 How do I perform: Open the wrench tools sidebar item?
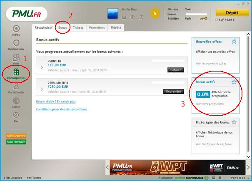pyautogui.click(x=16, y=117)
